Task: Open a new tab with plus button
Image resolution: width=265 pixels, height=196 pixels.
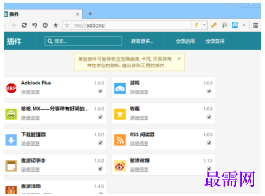Action: coord(90,13)
